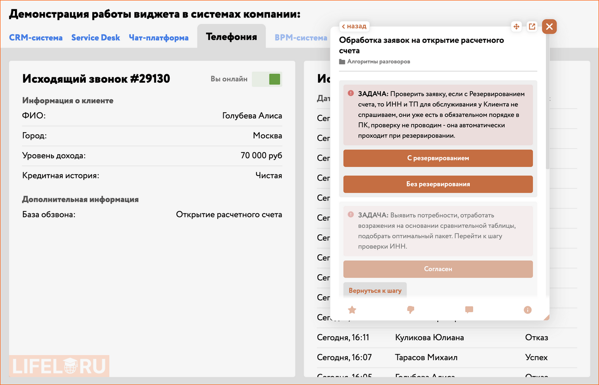599x385 pixels.
Task: Choose С резервированием answer option
Action: 438,158
